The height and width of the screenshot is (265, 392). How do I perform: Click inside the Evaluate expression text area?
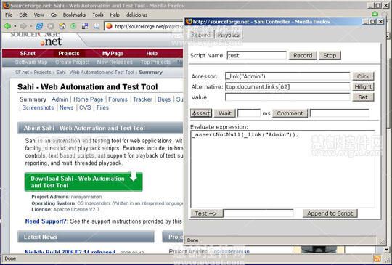[x=283, y=169]
